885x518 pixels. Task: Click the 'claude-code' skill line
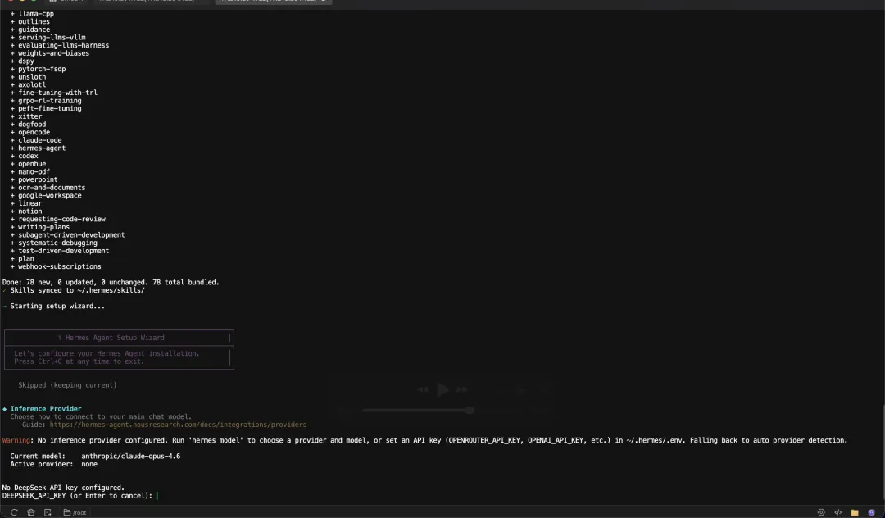[x=36, y=140]
